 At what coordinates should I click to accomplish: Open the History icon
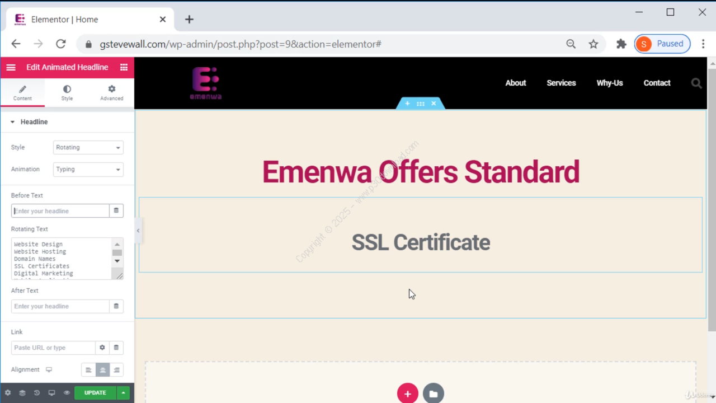pyautogui.click(x=37, y=393)
